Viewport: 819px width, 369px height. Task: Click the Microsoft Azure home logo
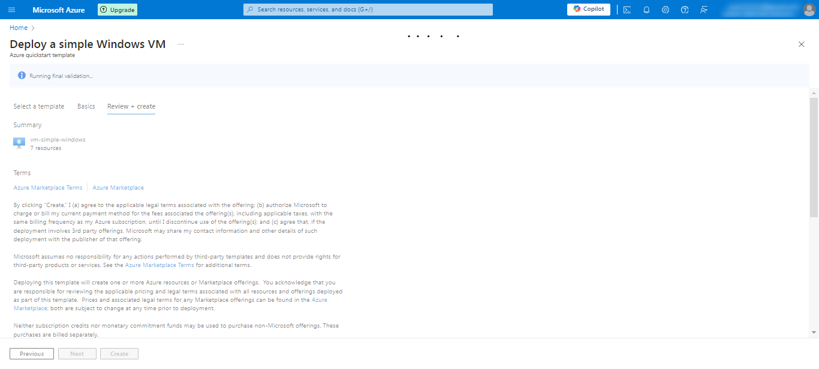coord(59,10)
